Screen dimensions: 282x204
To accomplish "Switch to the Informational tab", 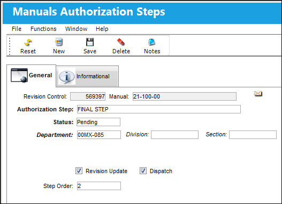I will click(87, 76).
